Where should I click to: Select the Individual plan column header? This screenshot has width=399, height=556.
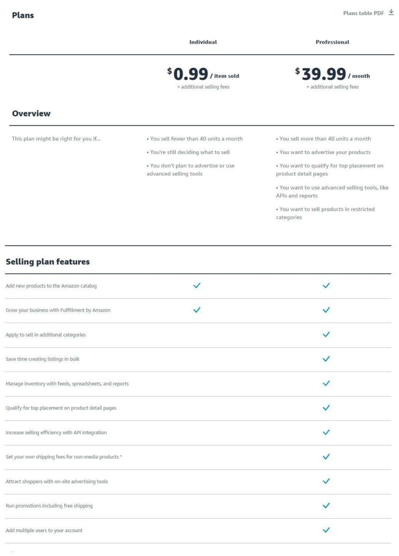(203, 42)
